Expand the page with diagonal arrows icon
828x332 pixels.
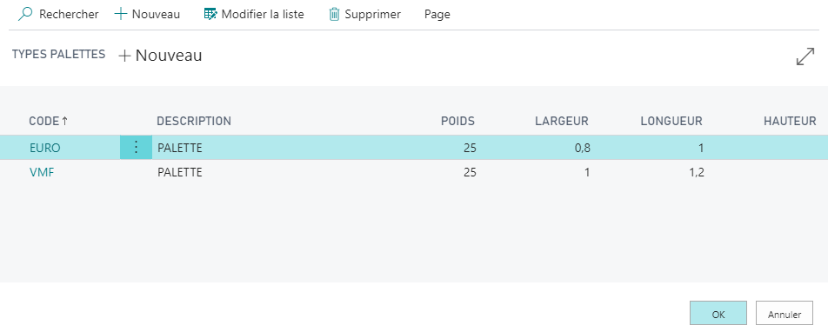(x=805, y=56)
